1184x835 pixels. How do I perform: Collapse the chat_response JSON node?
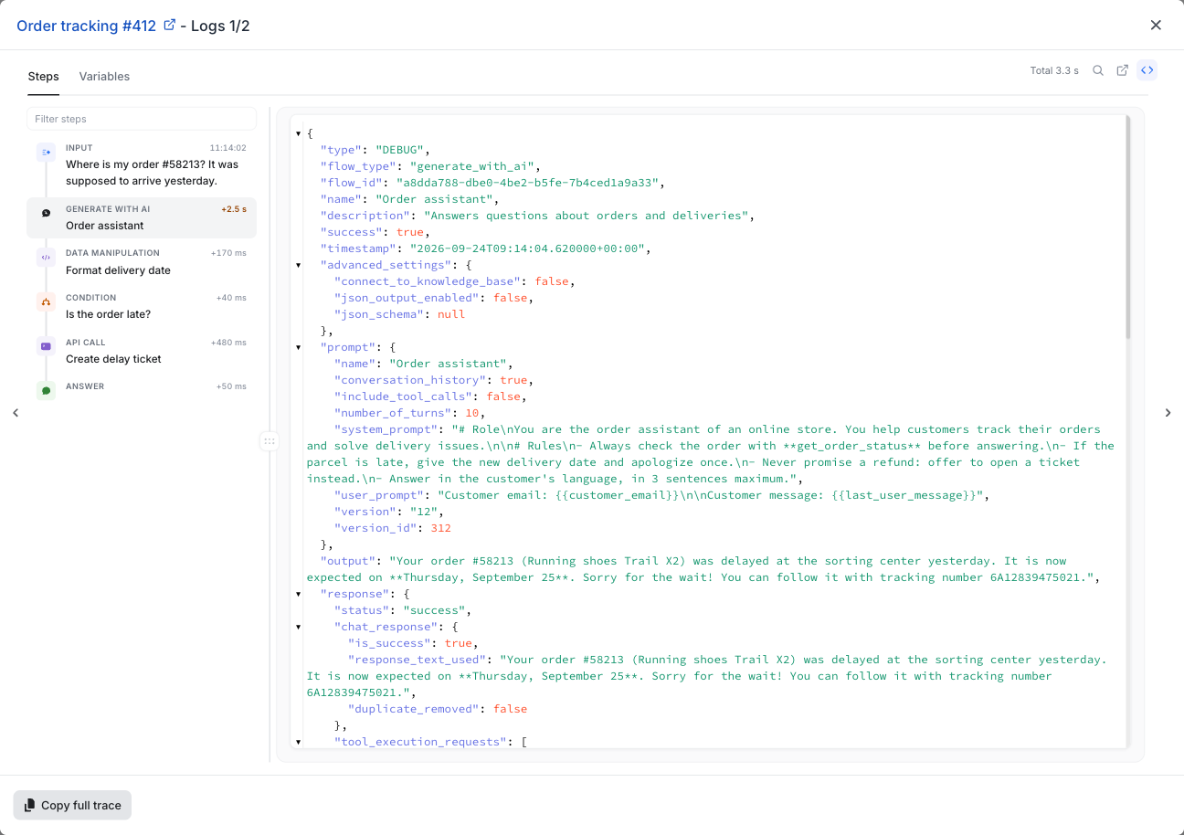pos(299,628)
